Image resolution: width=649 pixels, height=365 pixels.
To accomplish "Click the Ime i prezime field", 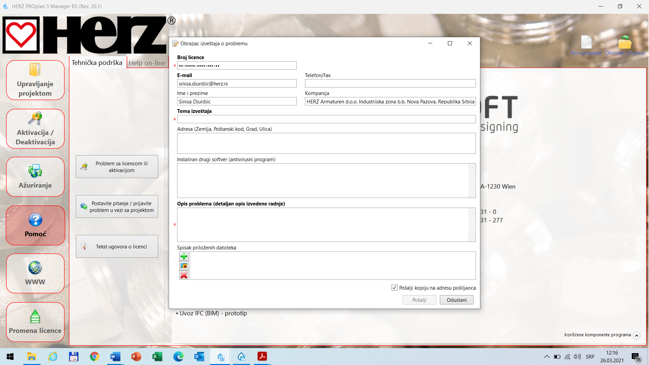I will pyautogui.click(x=237, y=101).
